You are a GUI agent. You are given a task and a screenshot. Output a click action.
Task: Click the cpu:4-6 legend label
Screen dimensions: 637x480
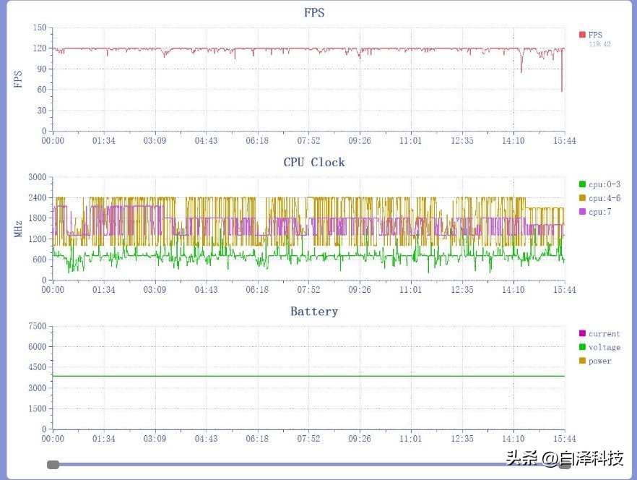coord(604,198)
